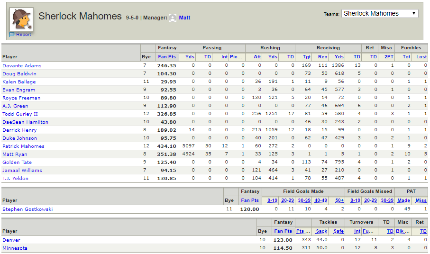
Task: Click Patrick Mahomes 434.10 fantasy points
Action: tap(167, 146)
